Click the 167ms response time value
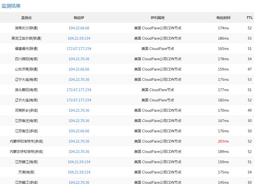This screenshot has width=254, height=184. click(x=224, y=121)
